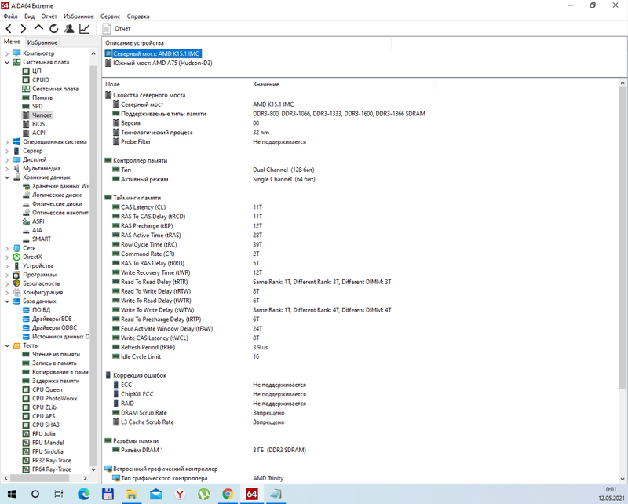Open the graph chart toolbar icon
The width and height of the screenshot is (628, 504).
pyautogui.click(x=85, y=28)
